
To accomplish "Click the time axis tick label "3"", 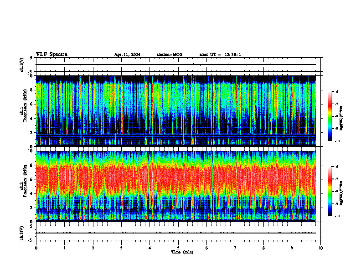I will click(x=121, y=248).
